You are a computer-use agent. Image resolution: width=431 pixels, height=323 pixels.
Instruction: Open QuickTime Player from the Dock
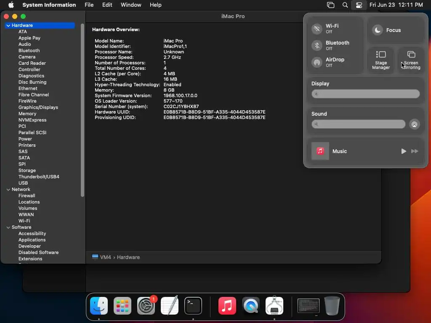(251, 306)
